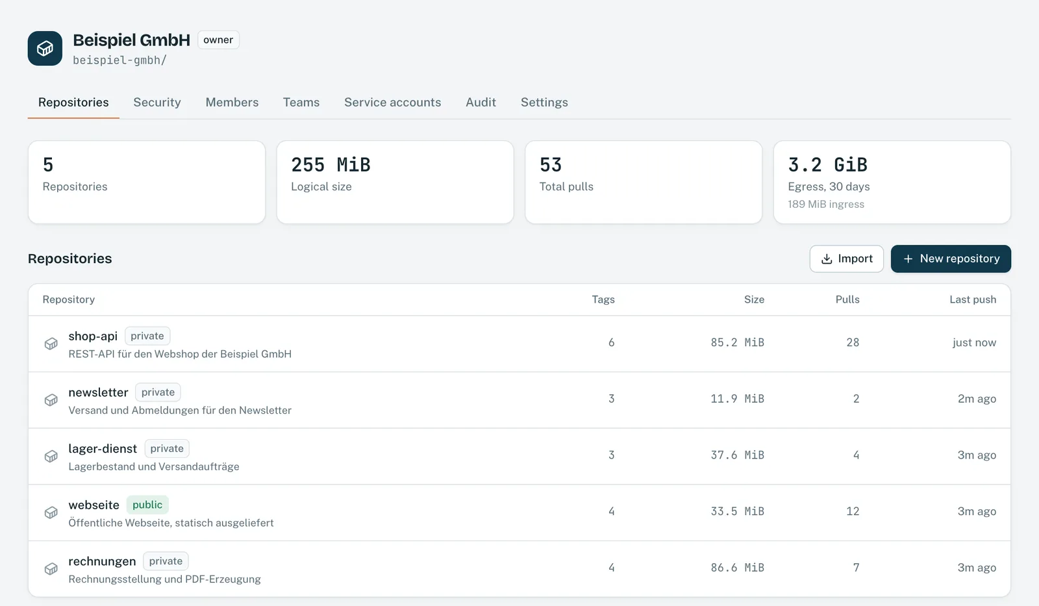This screenshot has height=606, width=1039.
Task: Click 'just now' last push value
Action: pos(974,342)
